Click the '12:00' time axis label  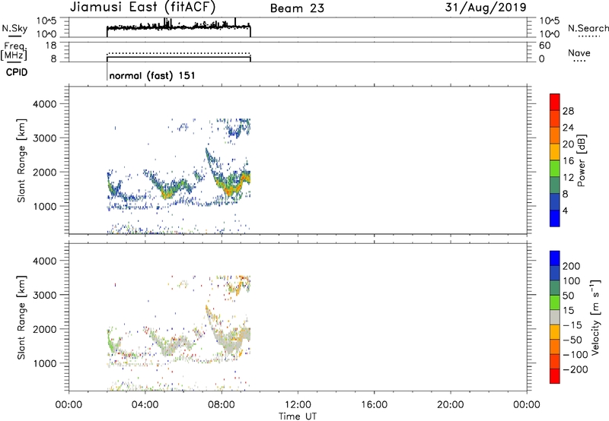coord(298,405)
